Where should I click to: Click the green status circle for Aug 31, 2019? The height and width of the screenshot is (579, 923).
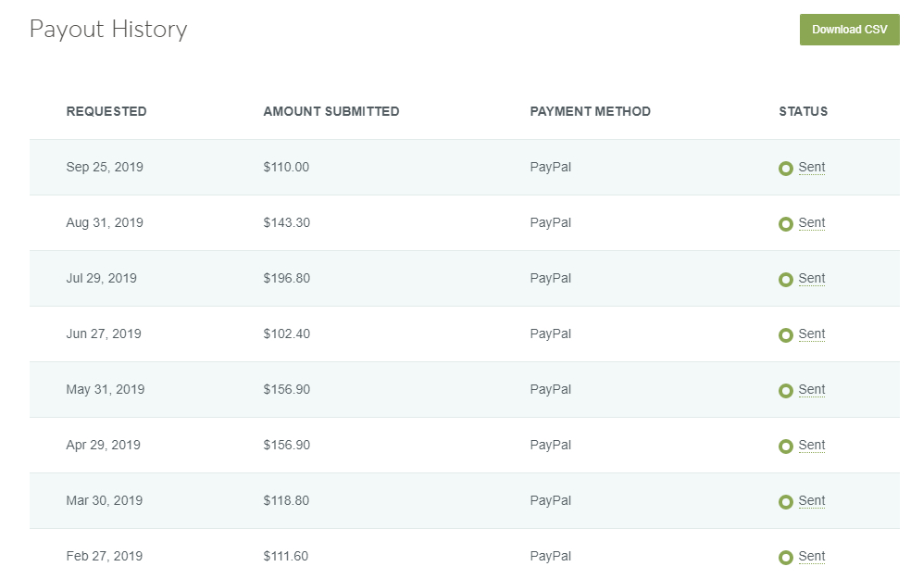coord(785,224)
